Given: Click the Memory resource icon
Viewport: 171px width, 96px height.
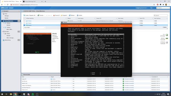Looking at the screenshot, I should coord(167,38).
